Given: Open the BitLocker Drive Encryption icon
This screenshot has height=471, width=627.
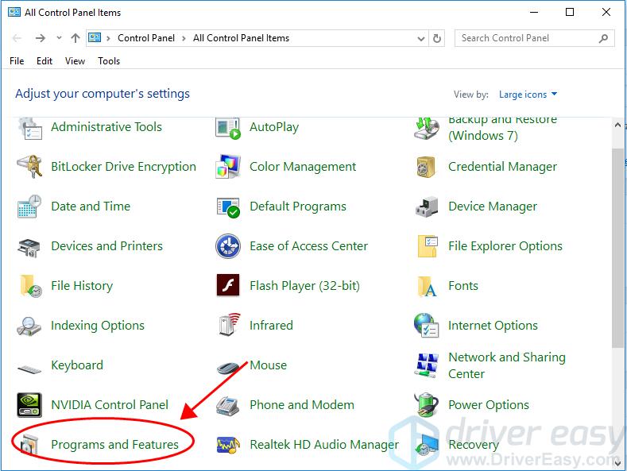Looking at the screenshot, I should pos(29,167).
